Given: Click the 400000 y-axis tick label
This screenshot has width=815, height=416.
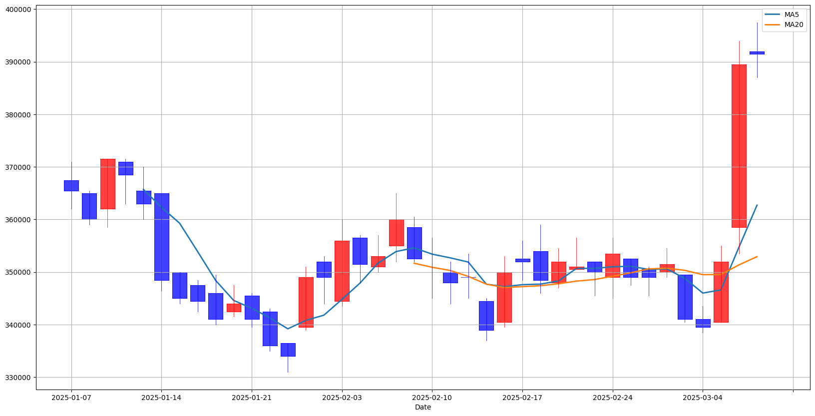Looking at the screenshot, I should click(x=18, y=9).
